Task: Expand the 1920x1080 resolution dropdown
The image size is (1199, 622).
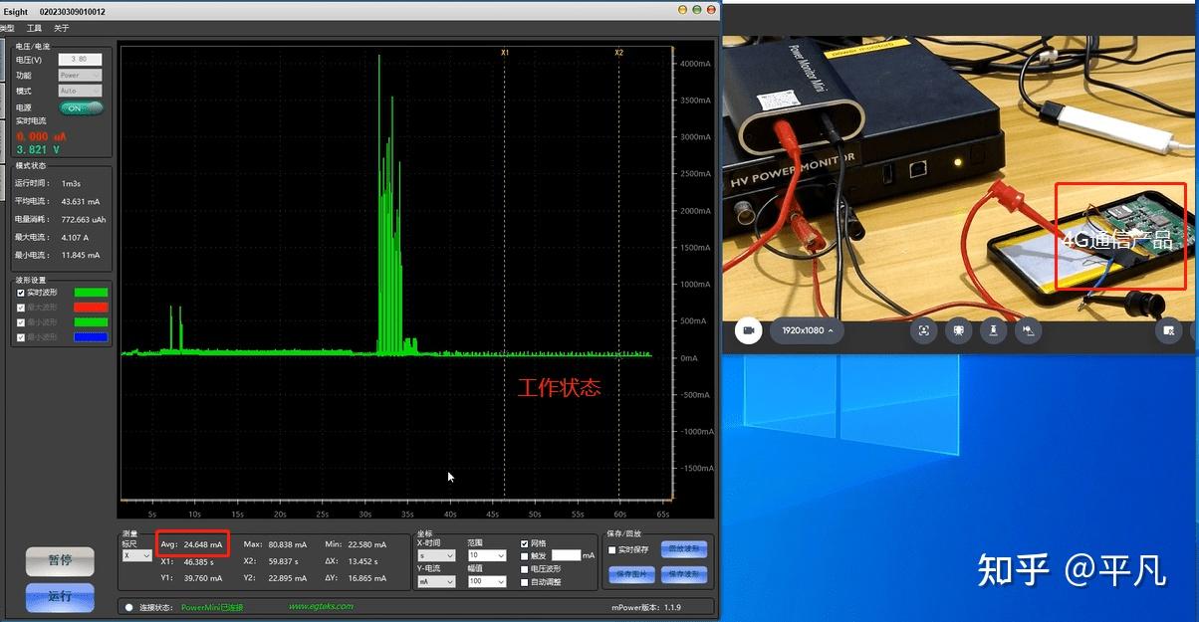Action: (805, 329)
